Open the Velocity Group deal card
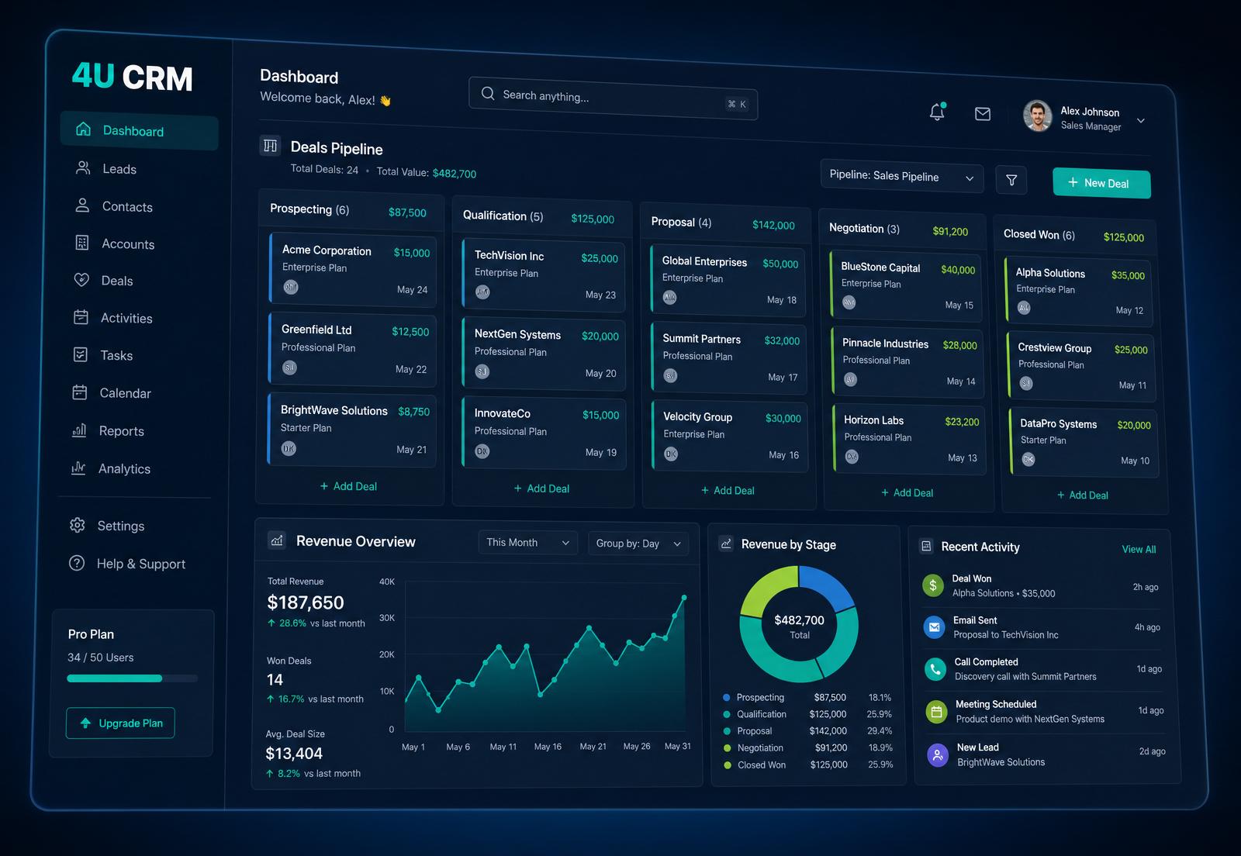This screenshot has width=1241, height=856. [730, 436]
